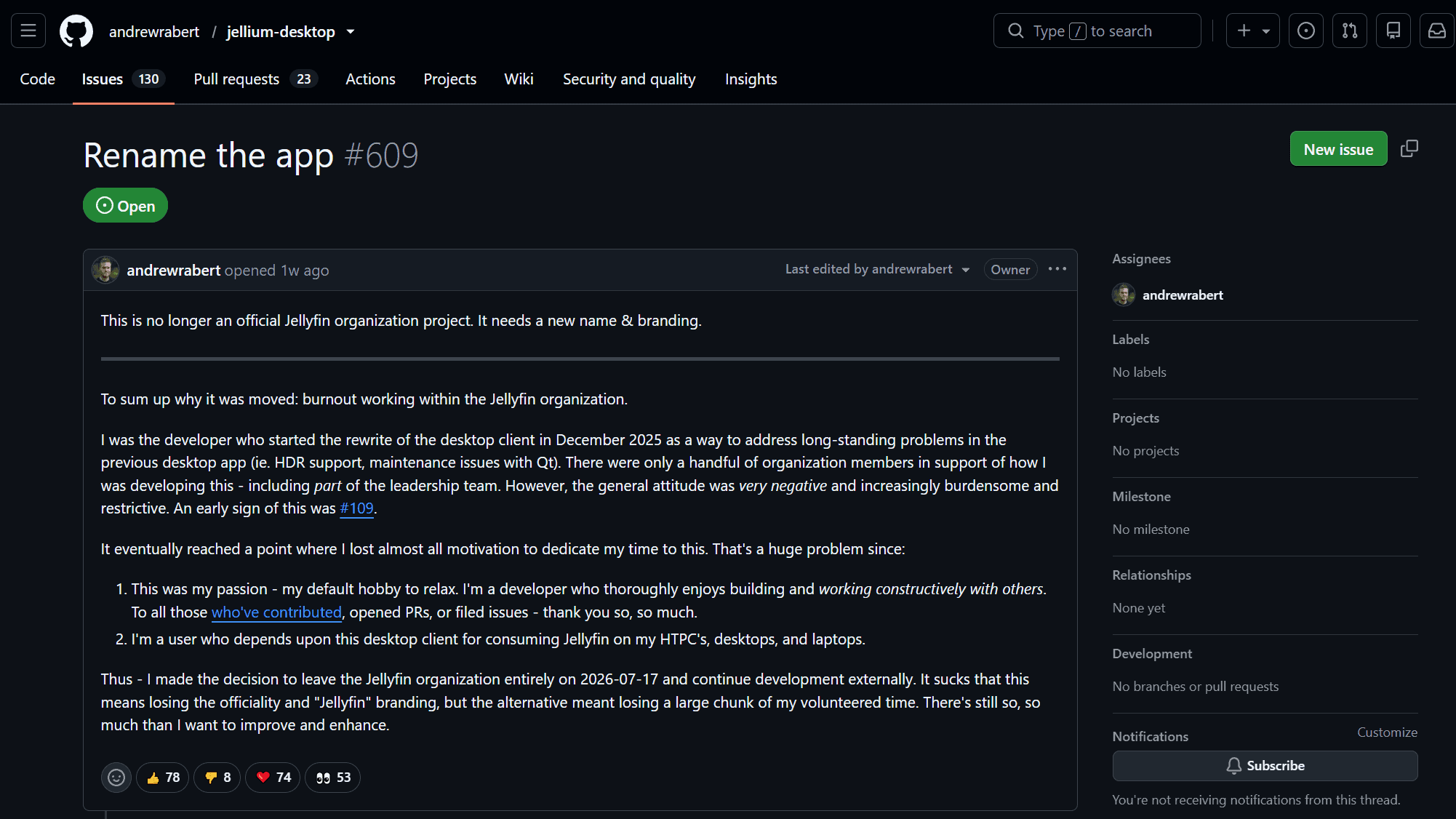Go to GitHub homepage via Octocat logo
1456x819 pixels.
pyautogui.click(x=76, y=31)
